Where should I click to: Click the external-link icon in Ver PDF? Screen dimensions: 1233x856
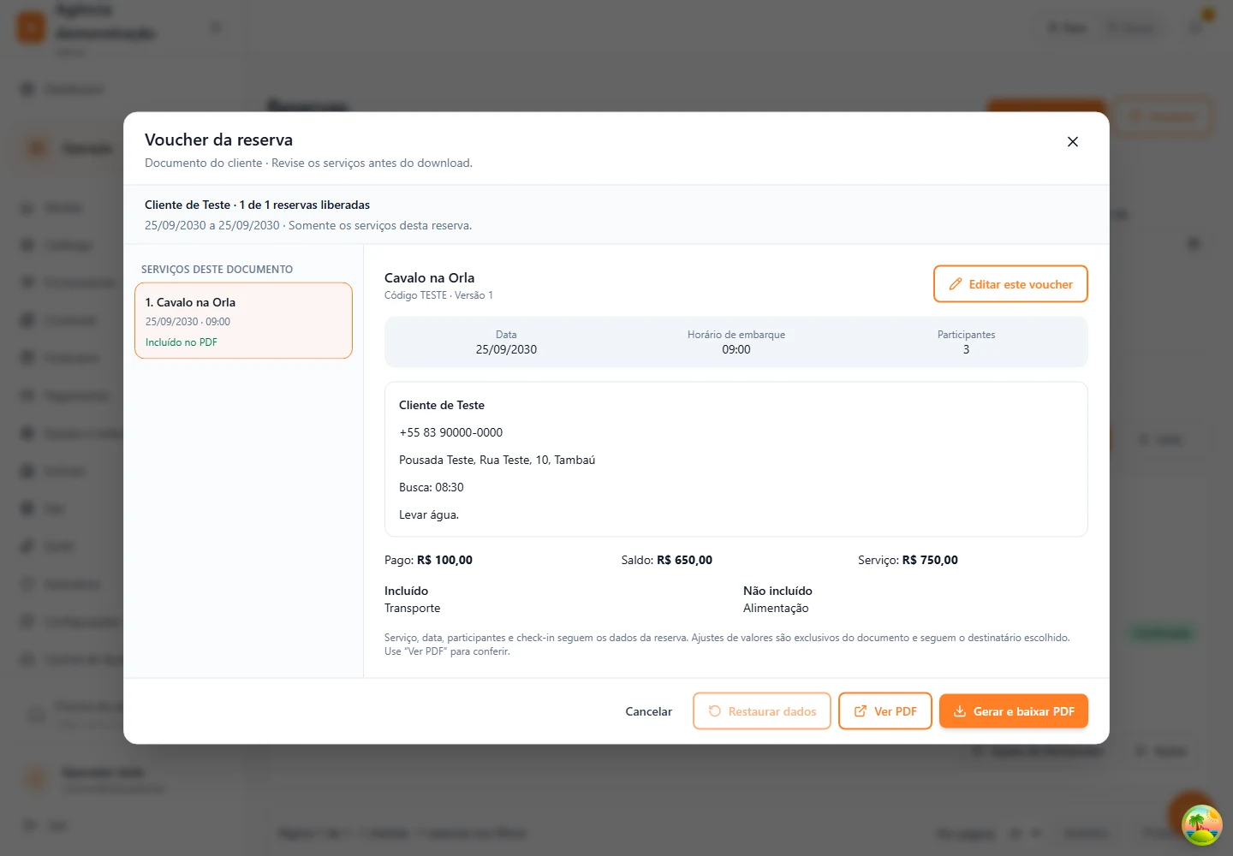click(861, 711)
